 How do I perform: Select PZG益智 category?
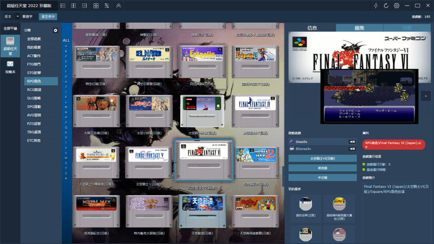pyautogui.click(x=41, y=124)
